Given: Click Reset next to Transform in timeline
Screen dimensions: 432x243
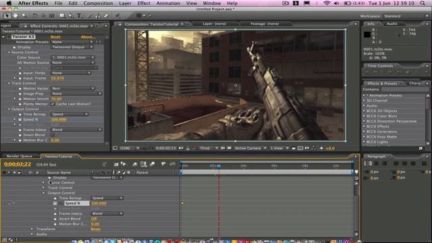Looking at the screenshot, I should [x=96, y=230].
